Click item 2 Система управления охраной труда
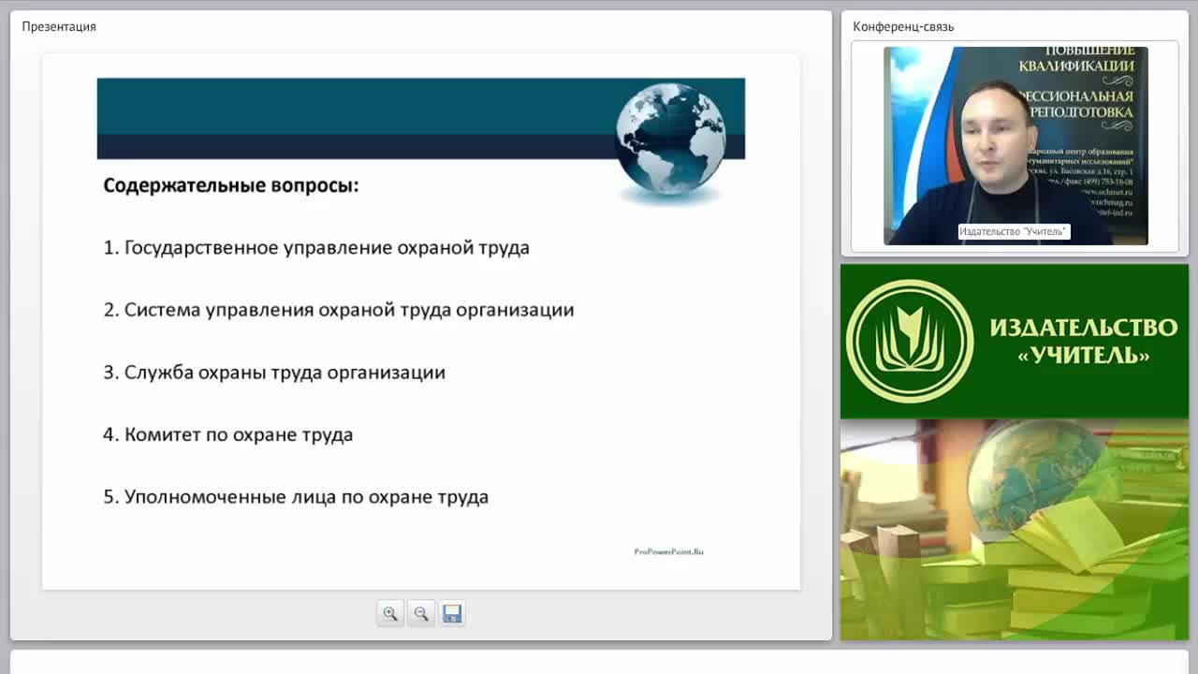 coord(339,310)
